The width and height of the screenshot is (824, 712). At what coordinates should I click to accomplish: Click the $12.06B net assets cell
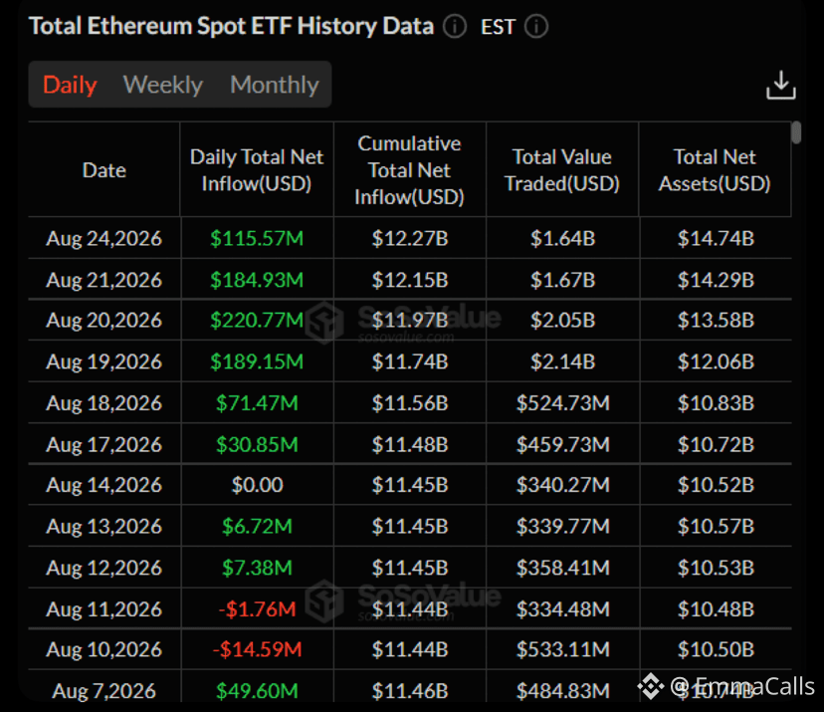(716, 361)
